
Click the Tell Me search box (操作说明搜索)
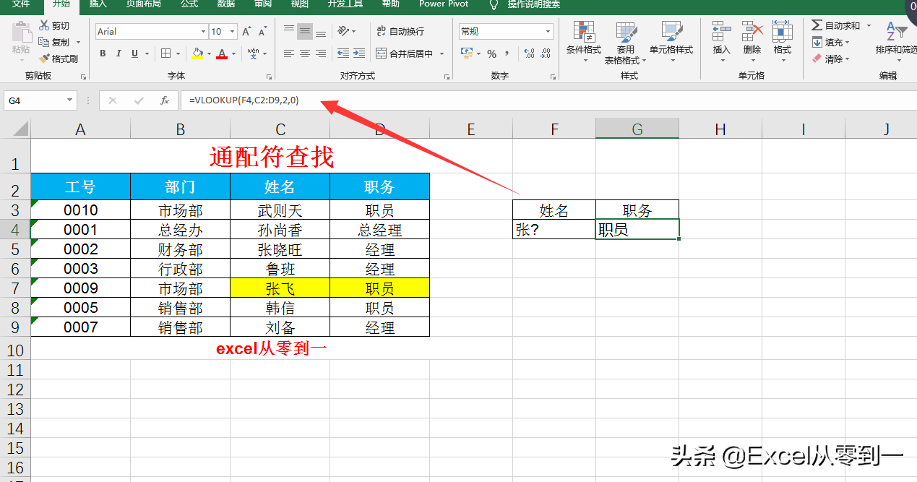point(533,4)
